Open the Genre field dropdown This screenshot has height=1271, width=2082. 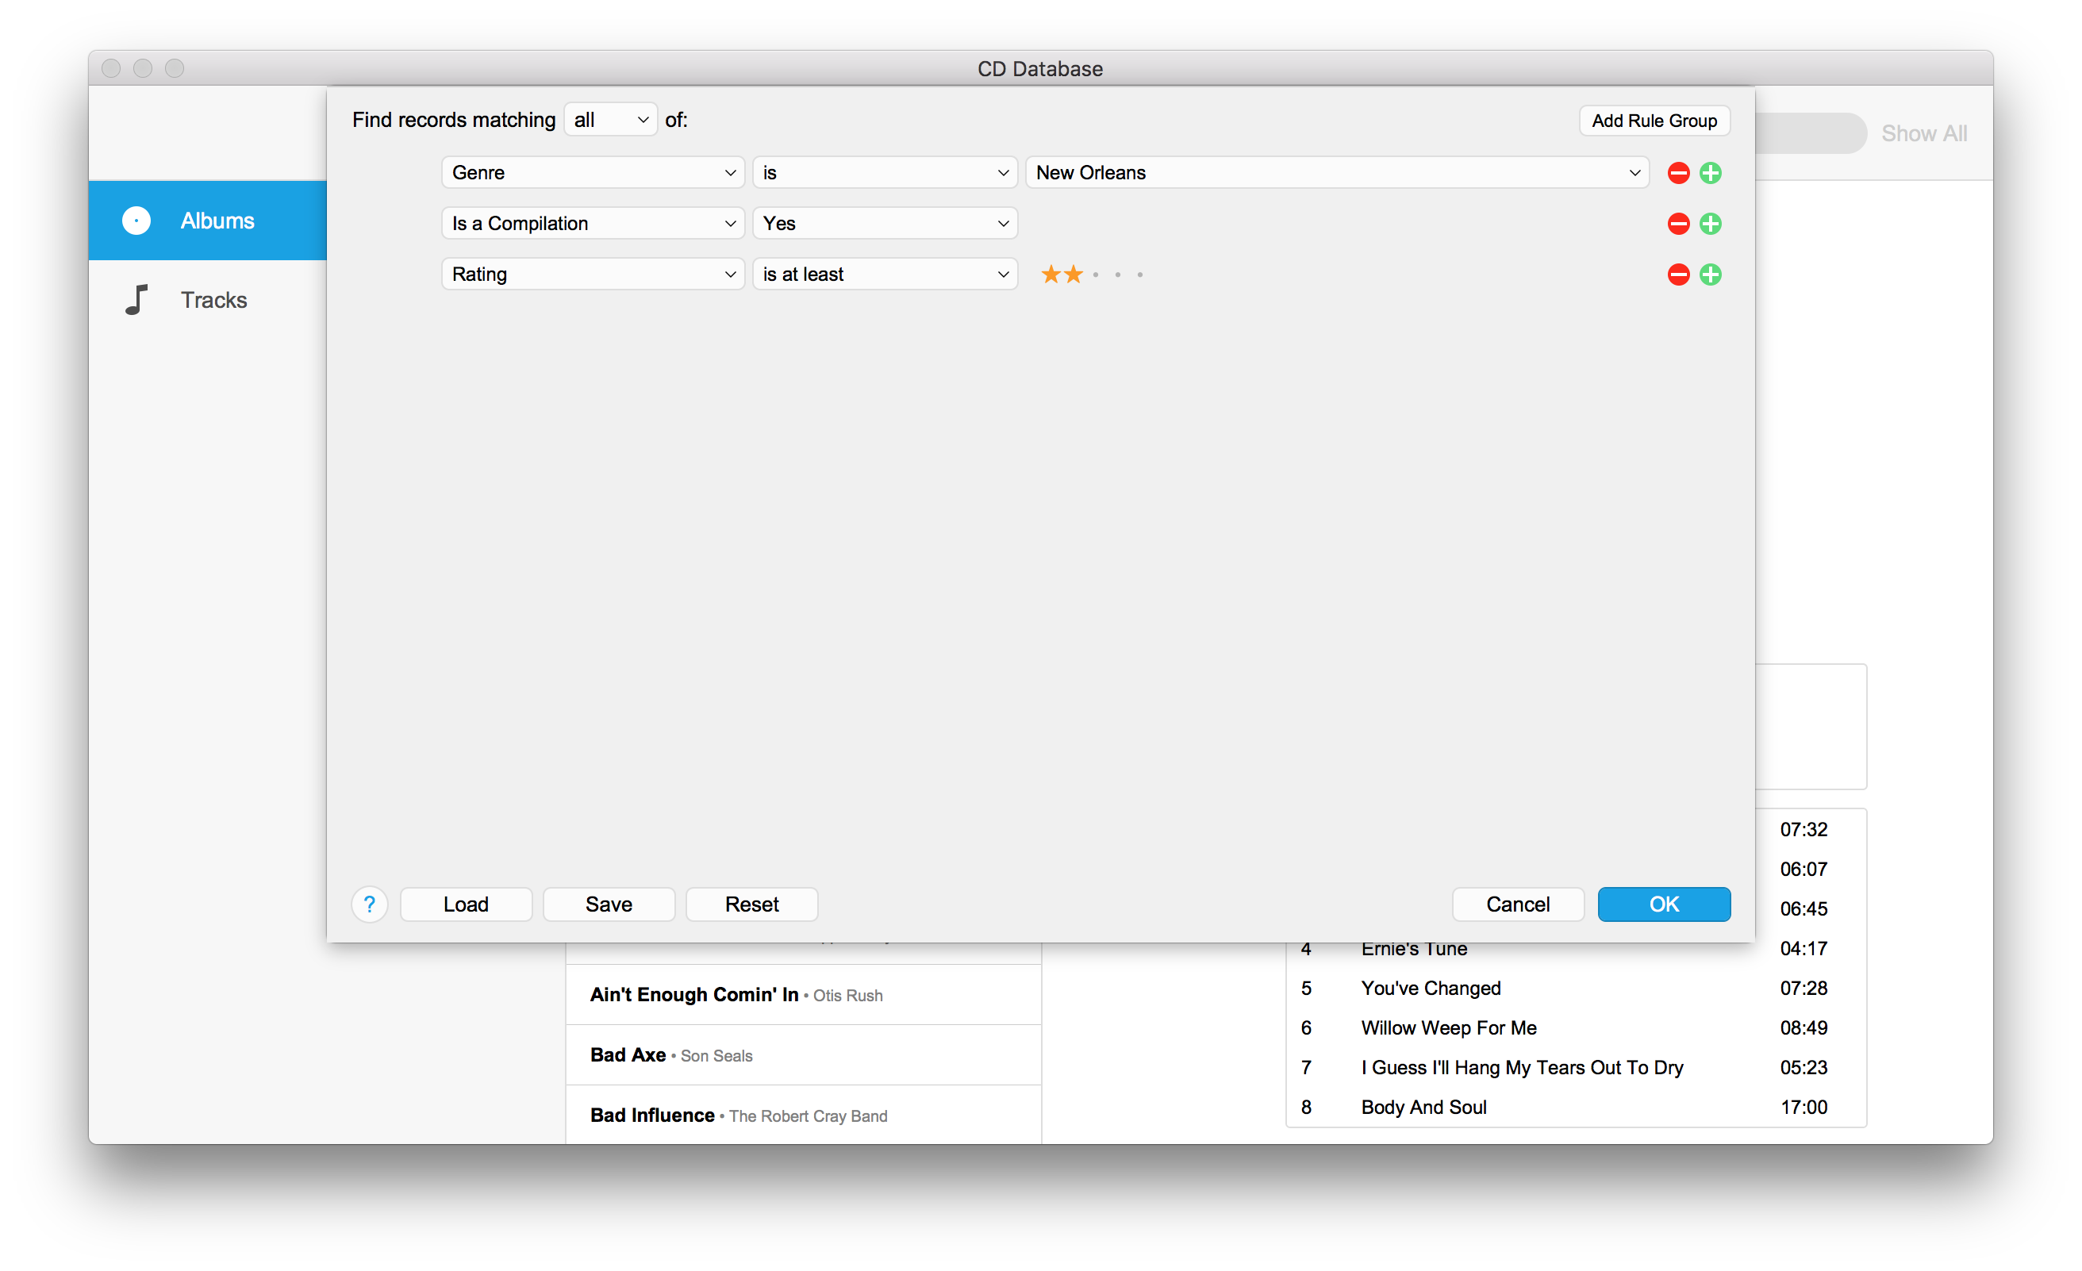(593, 172)
